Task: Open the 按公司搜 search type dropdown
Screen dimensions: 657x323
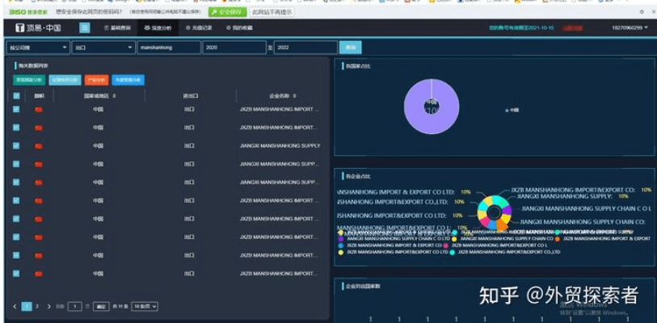Action: coord(36,48)
